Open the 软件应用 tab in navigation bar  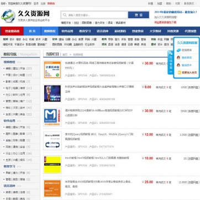(x=67, y=31)
